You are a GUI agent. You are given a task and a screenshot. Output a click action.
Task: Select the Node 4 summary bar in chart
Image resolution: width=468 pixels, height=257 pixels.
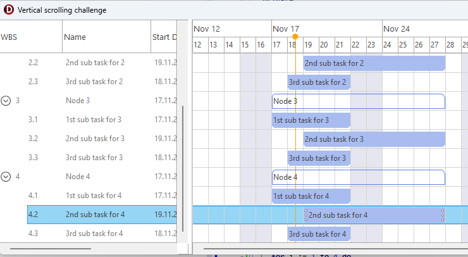tap(358, 177)
